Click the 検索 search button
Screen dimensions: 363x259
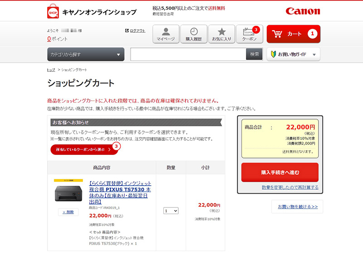click(x=254, y=54)
